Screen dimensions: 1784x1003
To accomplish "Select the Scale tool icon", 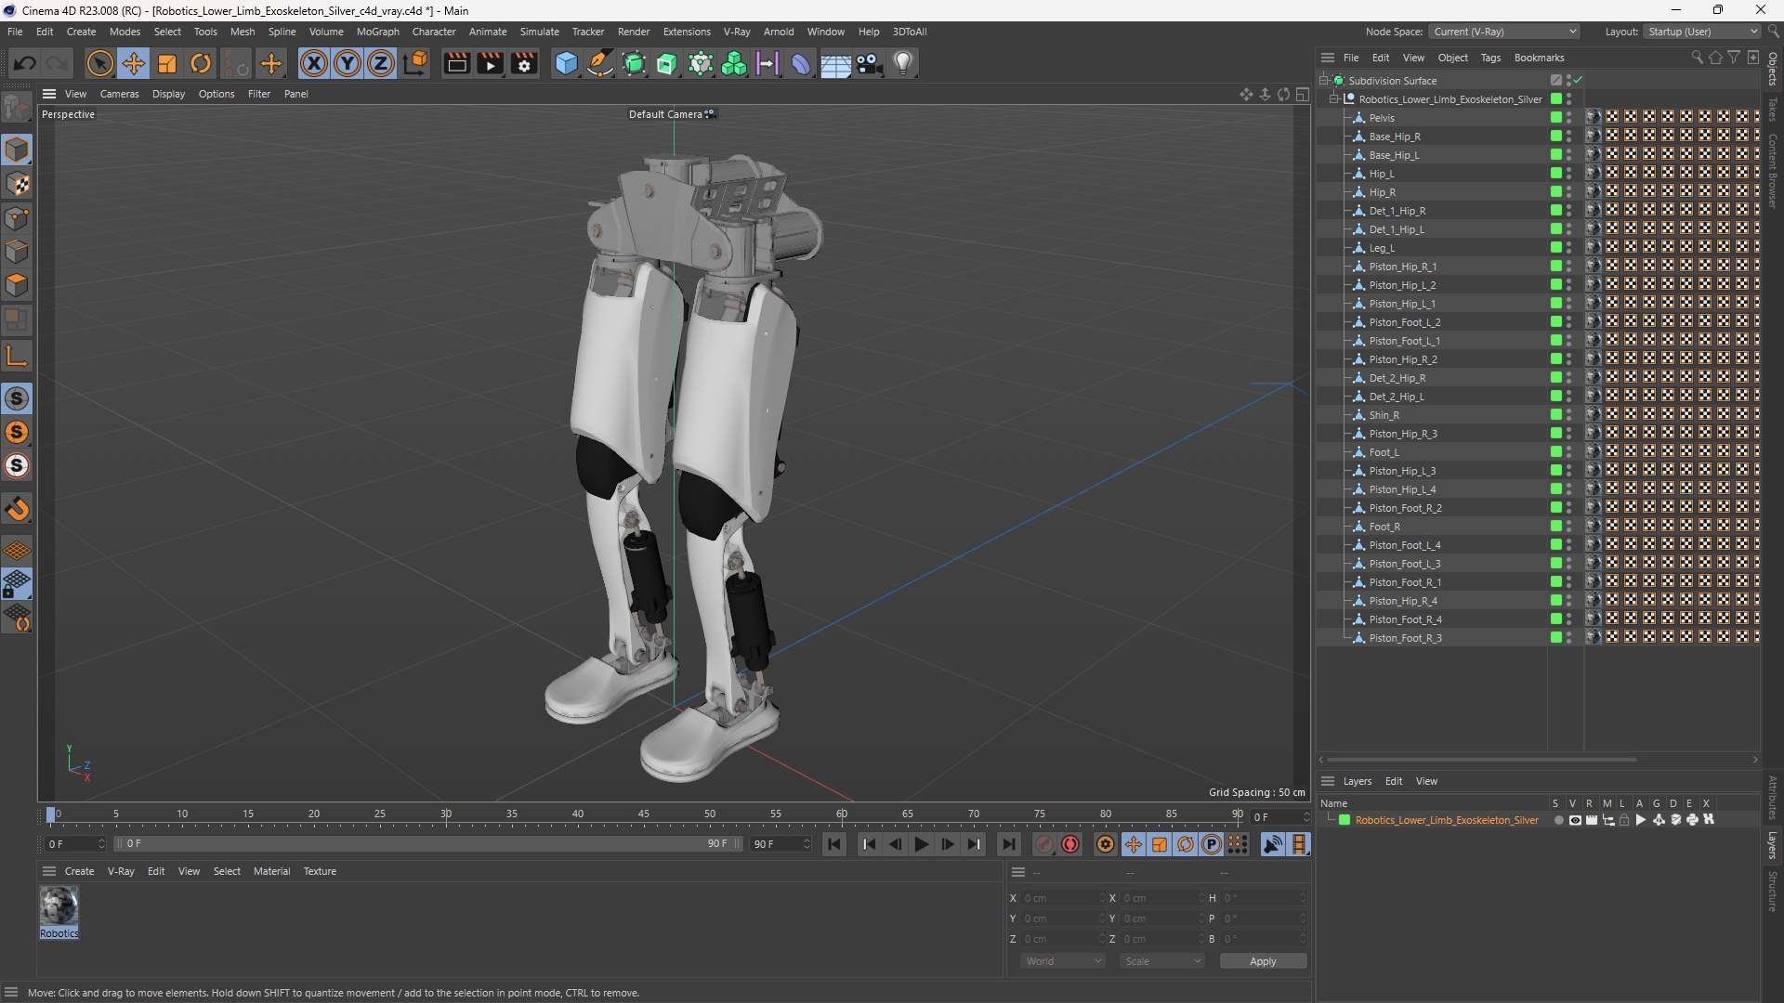I will [x=167, y=63].
